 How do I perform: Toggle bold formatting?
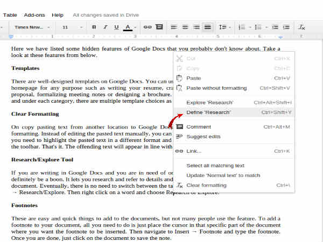tap(94, 26)
